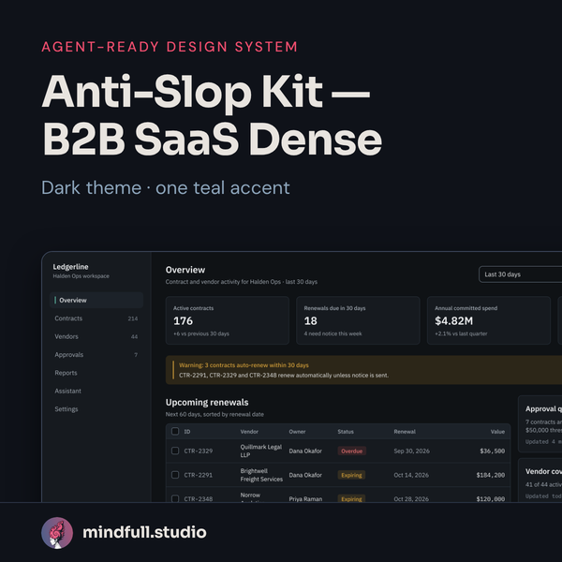The width and height of the screenshot is (562, 562).
Task: Click the Renewals due in 30 days card
Action: point(358,320)
